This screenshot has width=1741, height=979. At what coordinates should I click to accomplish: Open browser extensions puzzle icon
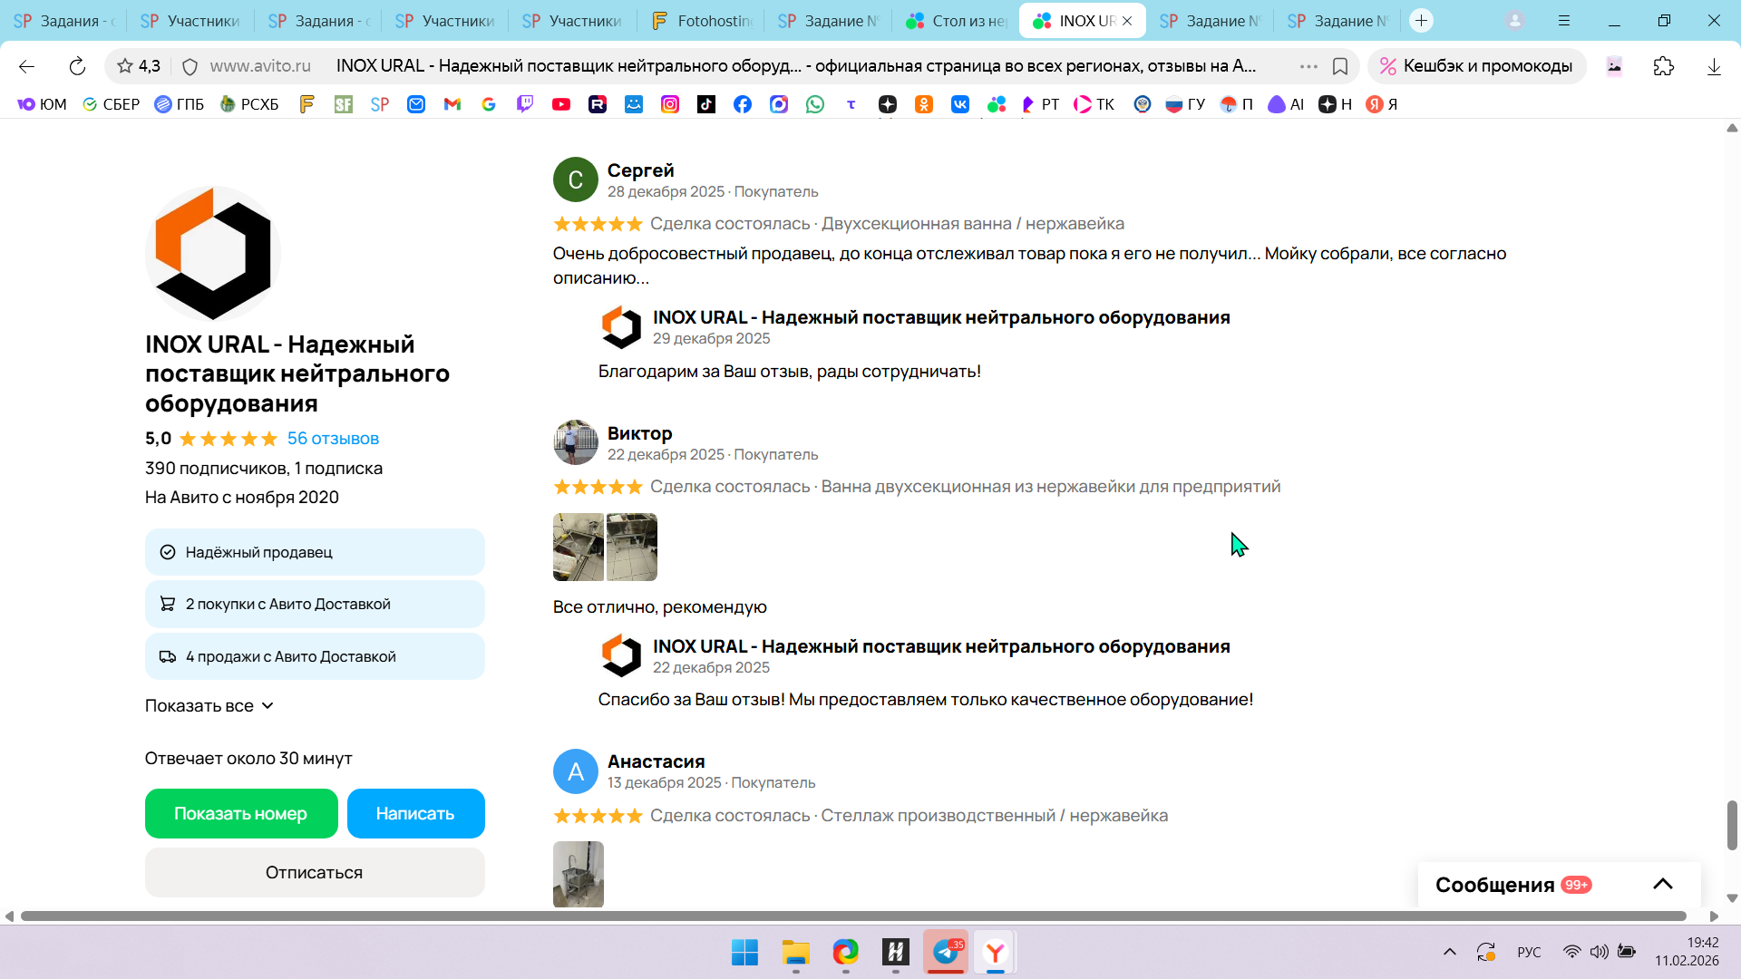coord(1664,66)
